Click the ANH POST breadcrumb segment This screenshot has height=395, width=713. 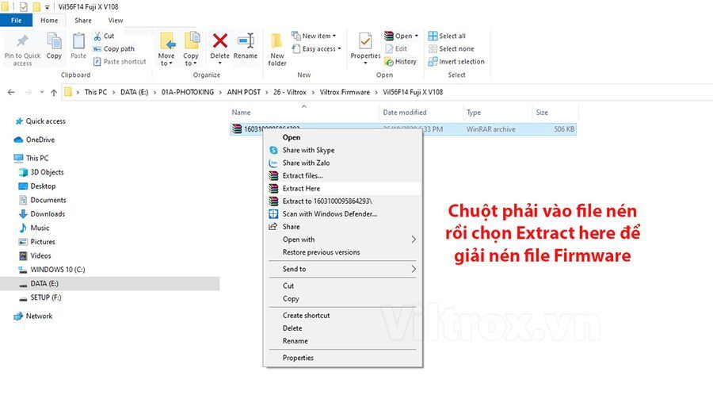click(244, 92)
